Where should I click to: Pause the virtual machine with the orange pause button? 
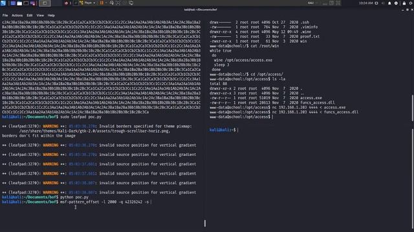click(x=102, y=3)
